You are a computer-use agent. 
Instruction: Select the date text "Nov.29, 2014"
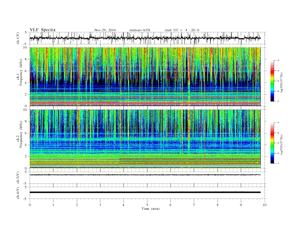click(105, 30)
